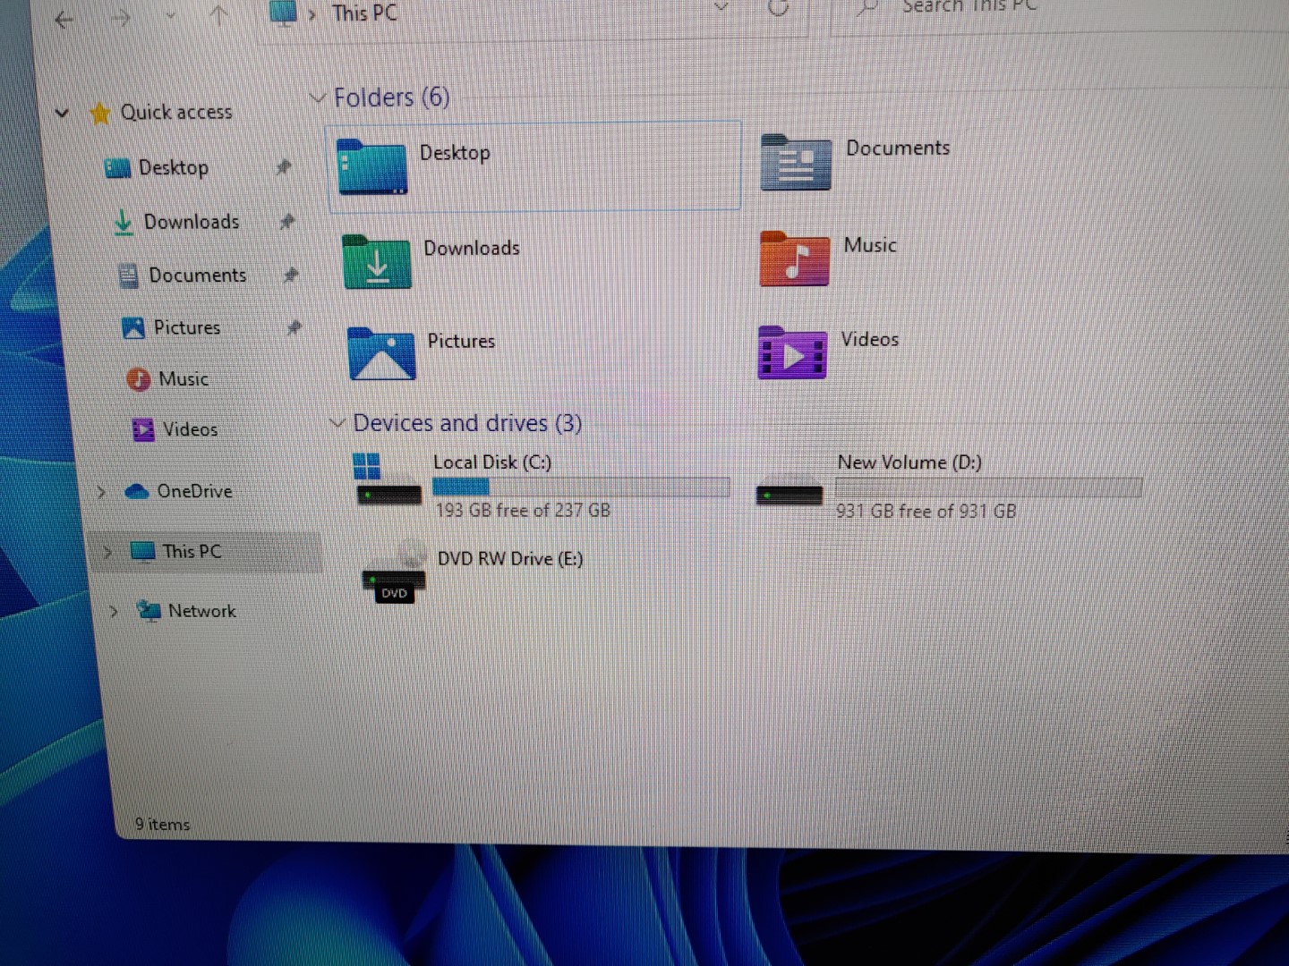Click the Devices and drives (3) header
Viewport: 1289px width, 966px height.
[467, 422]
